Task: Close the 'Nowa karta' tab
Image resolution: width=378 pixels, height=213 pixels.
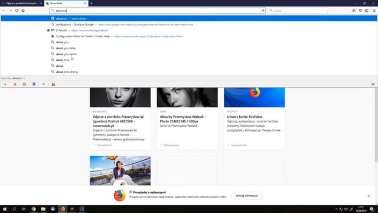Action: click(x=85, y=4)
